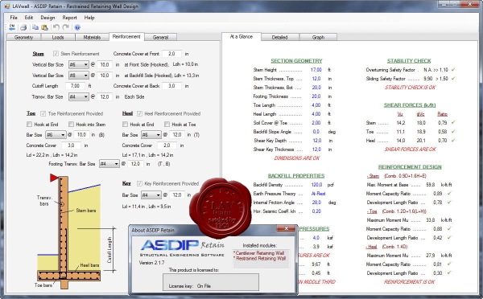Click 'REINFORCEMENT IS OK' status text
Image resolution: width=483 pixels, height=299 pixels.
(x=410, y=282)
